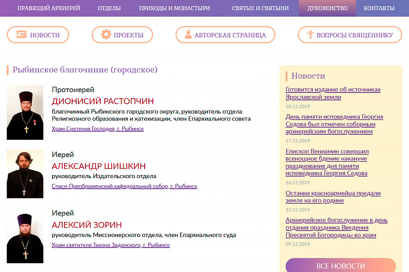Click the Новости text in the orange pill button

(x=45, y=35)
